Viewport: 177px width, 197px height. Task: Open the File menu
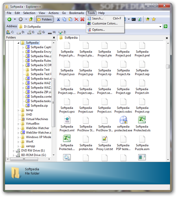(9, 13)
